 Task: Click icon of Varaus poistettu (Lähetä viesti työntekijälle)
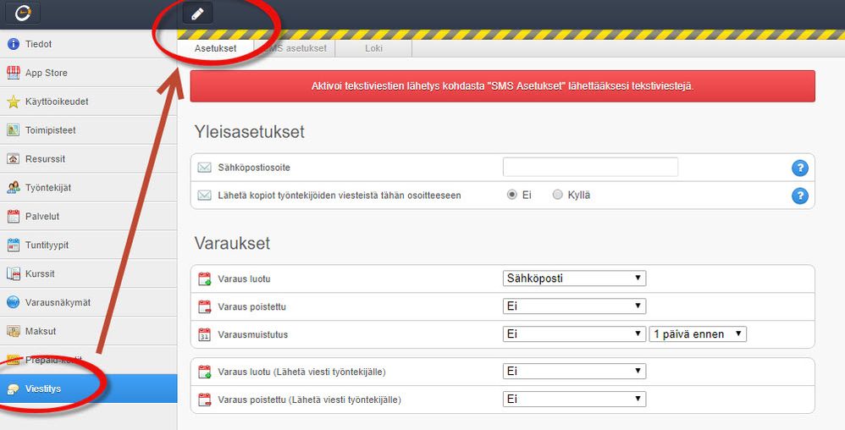205,400
